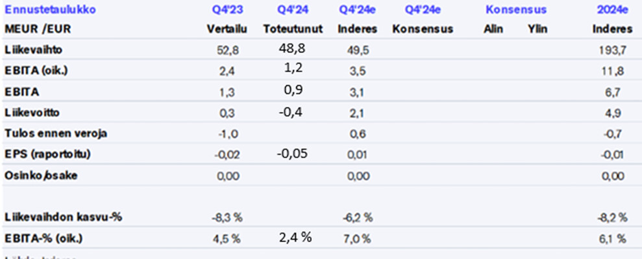Select the actual revenue value 48,8

pos(291,47)
